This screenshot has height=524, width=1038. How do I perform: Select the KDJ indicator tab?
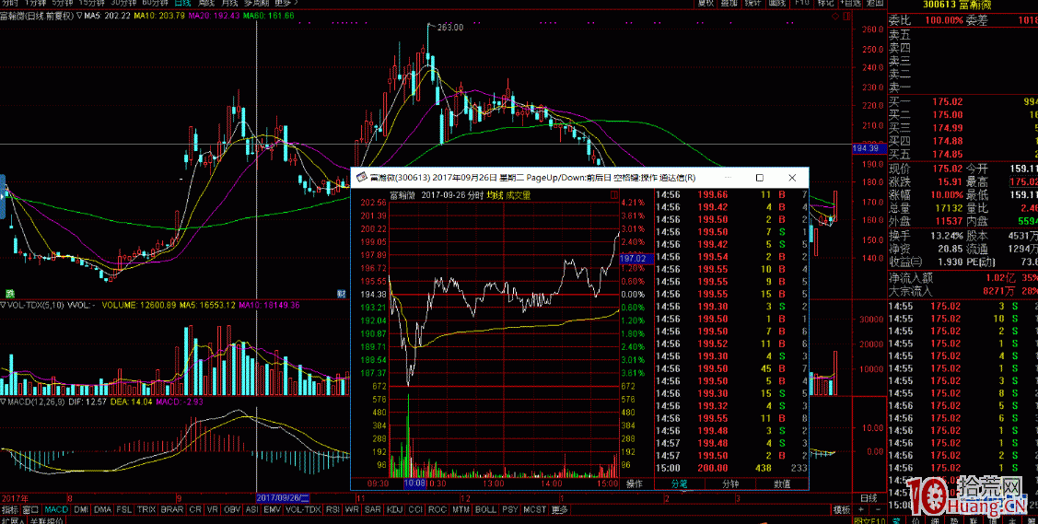coord(394,509)
